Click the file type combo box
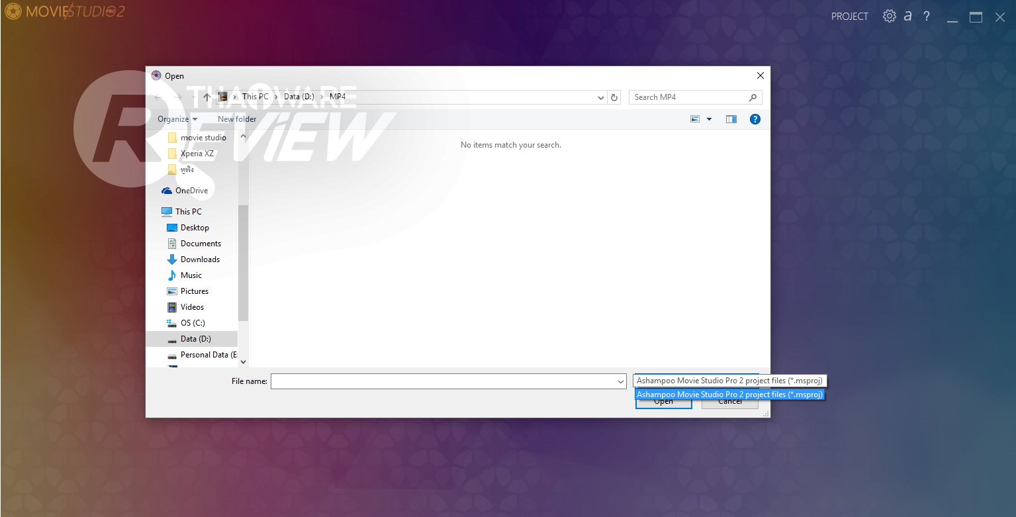1016x517 pixels. tap(729, 381)
